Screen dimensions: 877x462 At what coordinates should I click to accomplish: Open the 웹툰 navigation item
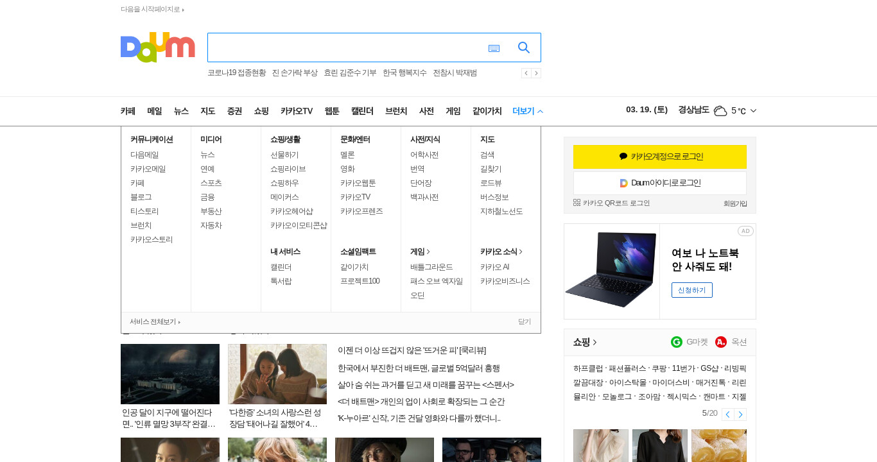(332, 111)
